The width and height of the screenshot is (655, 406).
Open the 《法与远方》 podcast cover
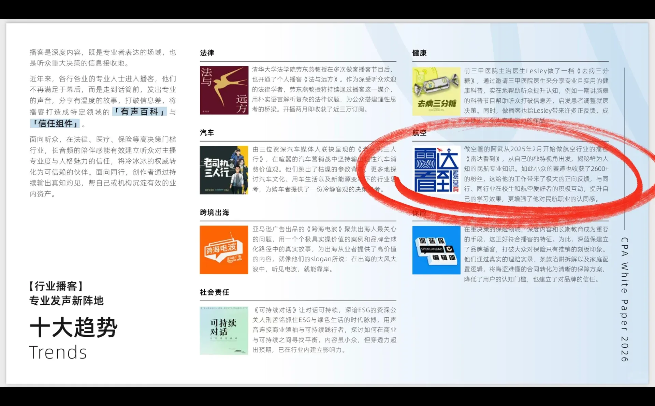coord(224,90)
